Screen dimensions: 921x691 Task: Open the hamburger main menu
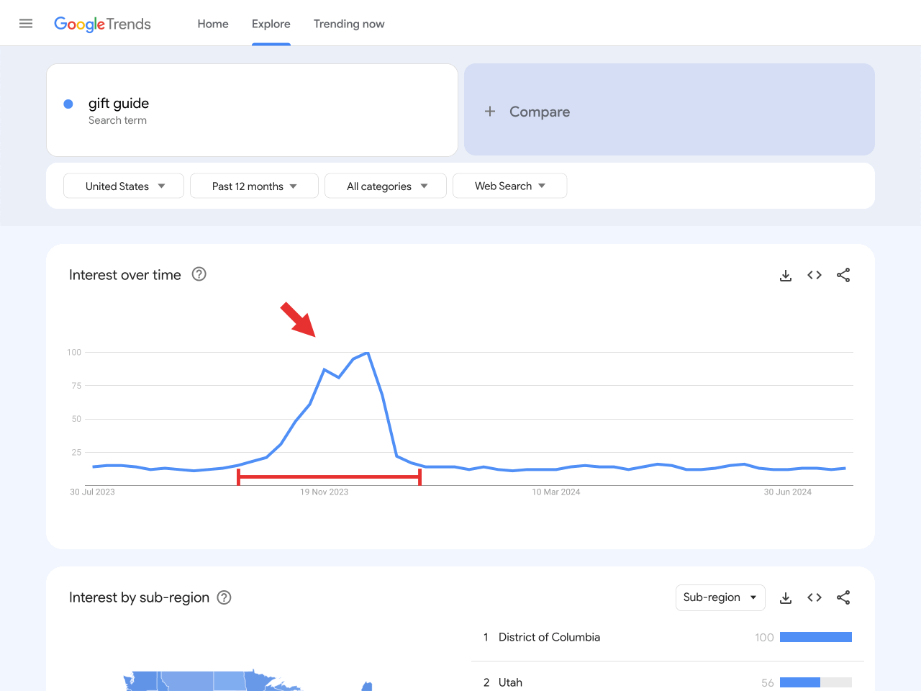point(26,24)
